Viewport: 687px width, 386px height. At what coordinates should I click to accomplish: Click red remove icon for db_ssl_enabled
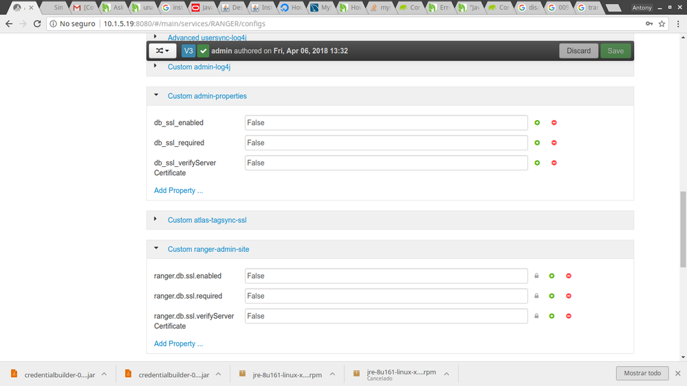554,122
